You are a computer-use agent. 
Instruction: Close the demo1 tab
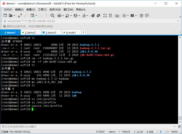click(x=18, y=32)
